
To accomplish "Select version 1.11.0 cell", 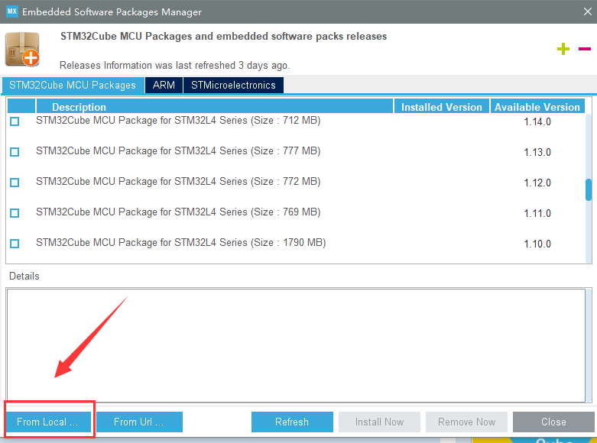I will (537, 213).
